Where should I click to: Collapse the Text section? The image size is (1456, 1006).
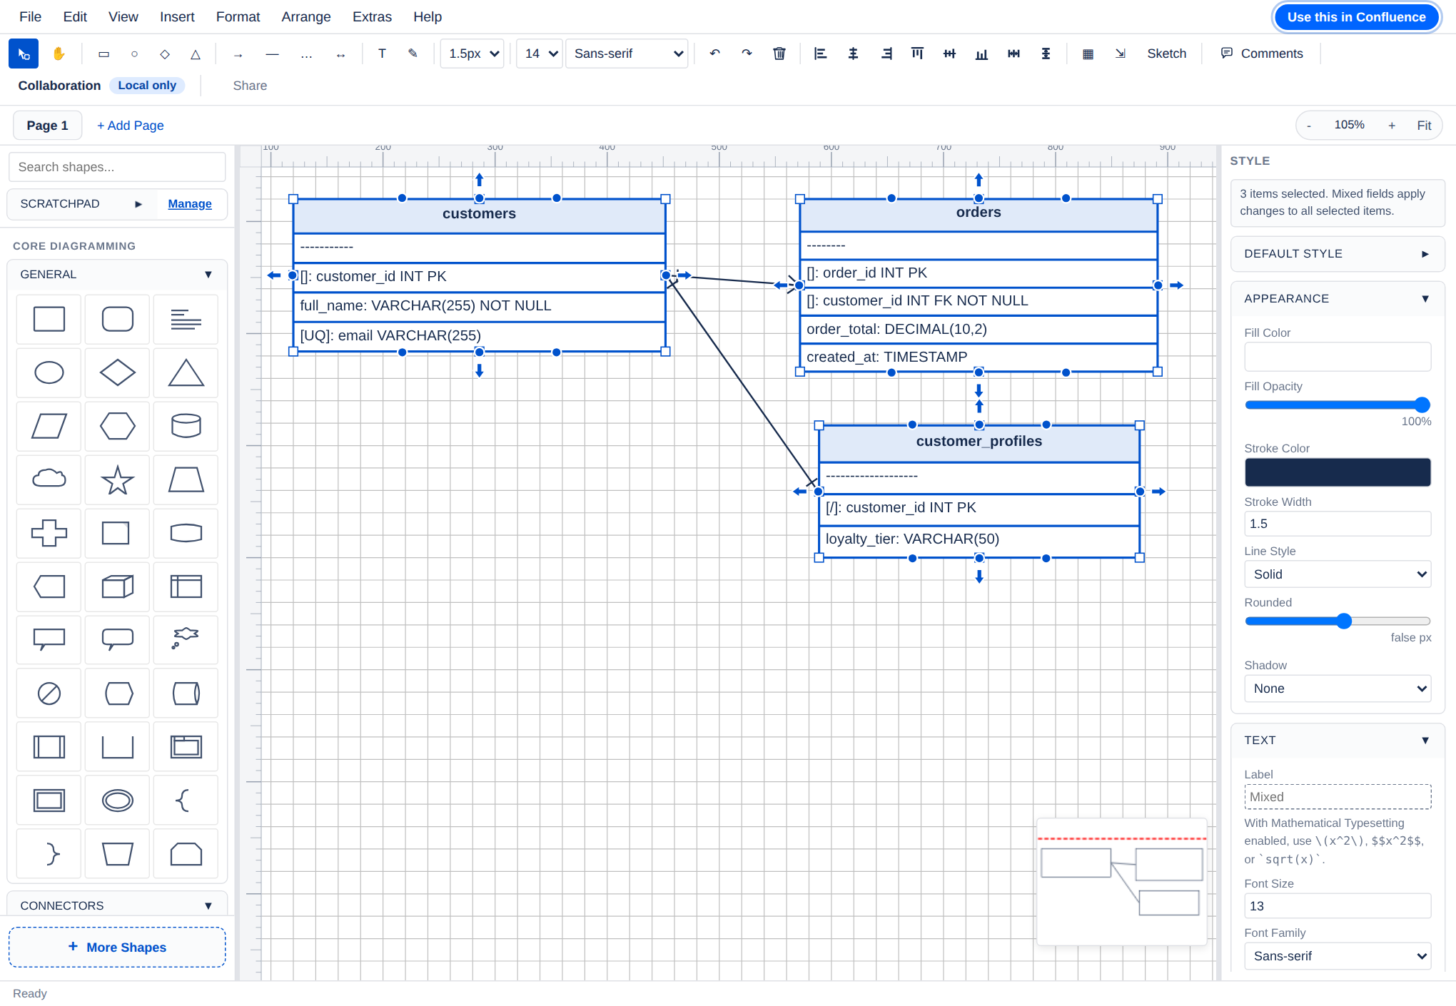pyautogui.click(x=1338, y=741)
